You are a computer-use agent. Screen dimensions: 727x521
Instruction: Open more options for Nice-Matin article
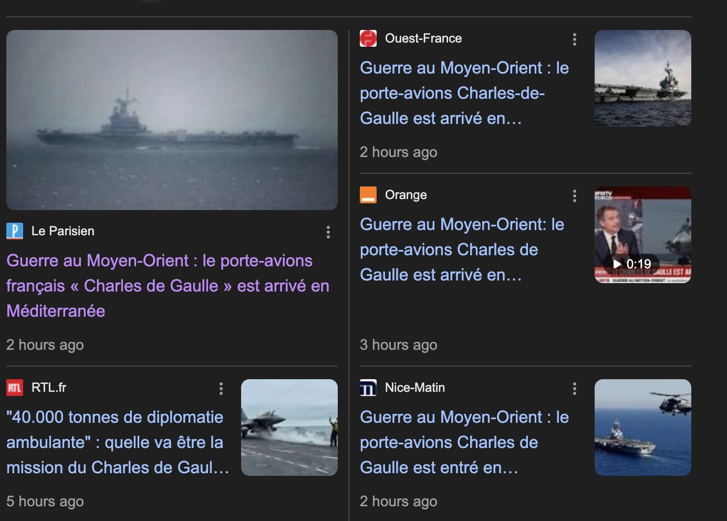[575, 389]
